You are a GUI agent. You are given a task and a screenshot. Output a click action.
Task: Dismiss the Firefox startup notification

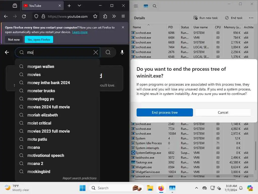[123, 27]
